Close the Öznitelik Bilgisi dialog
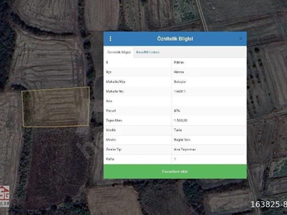The image size is (287, 215). (x=241, y=39)
